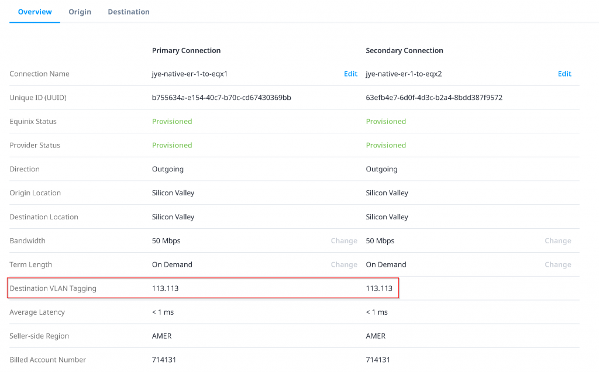The width and height of the screenshot is (599, 372).
Task: Click the primary UUID starting with b755634a
Action: coord(221,98)
